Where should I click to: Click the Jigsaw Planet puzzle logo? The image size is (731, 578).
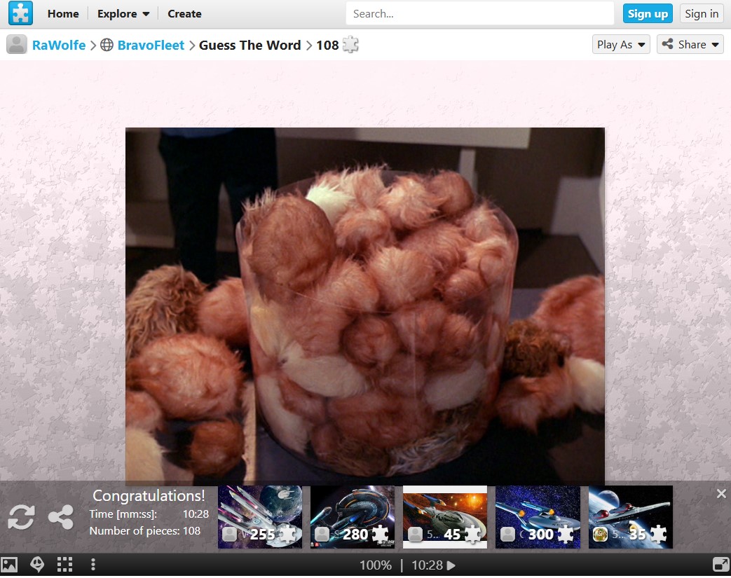[20, 13]
